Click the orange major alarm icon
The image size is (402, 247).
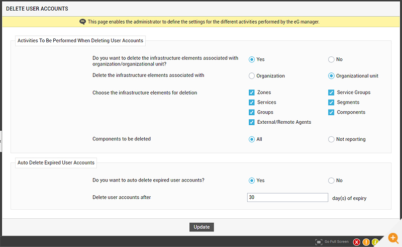point(366,242)
